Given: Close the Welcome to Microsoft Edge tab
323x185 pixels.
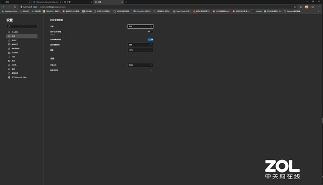Looking at the screenshot, I should (x=61, y=2).
